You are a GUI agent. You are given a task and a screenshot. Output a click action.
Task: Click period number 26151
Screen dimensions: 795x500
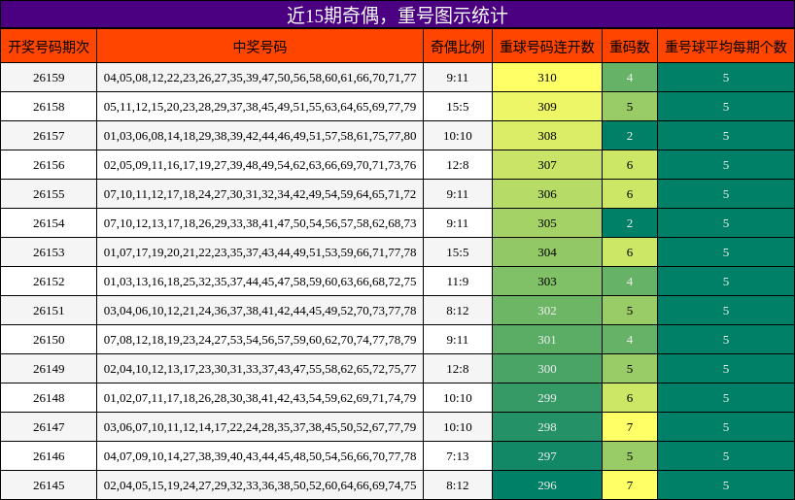click(49, 311)
